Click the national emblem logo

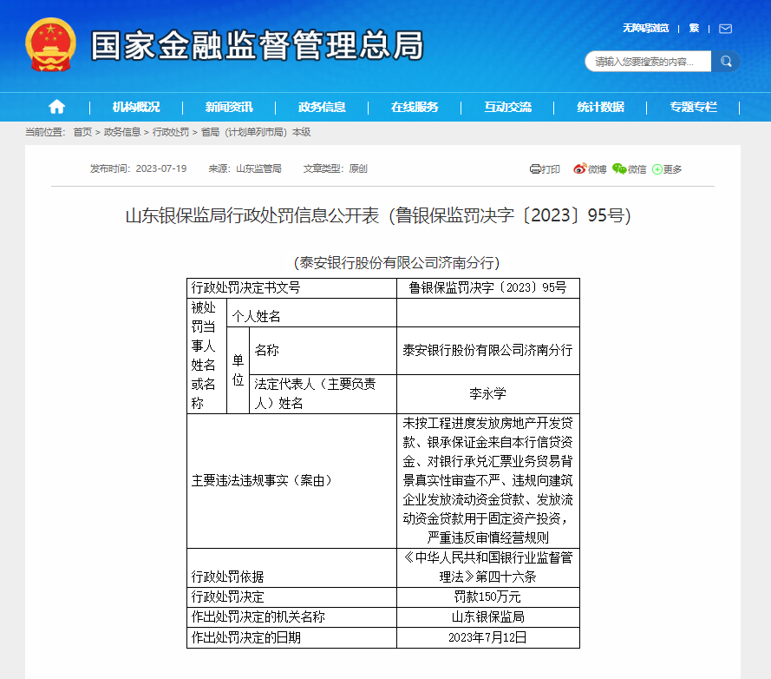(x=50, y=45)
